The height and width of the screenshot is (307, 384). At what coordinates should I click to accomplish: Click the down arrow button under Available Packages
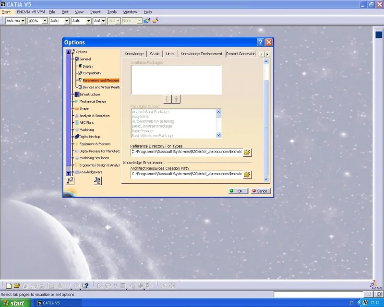(x=167, y=99)
